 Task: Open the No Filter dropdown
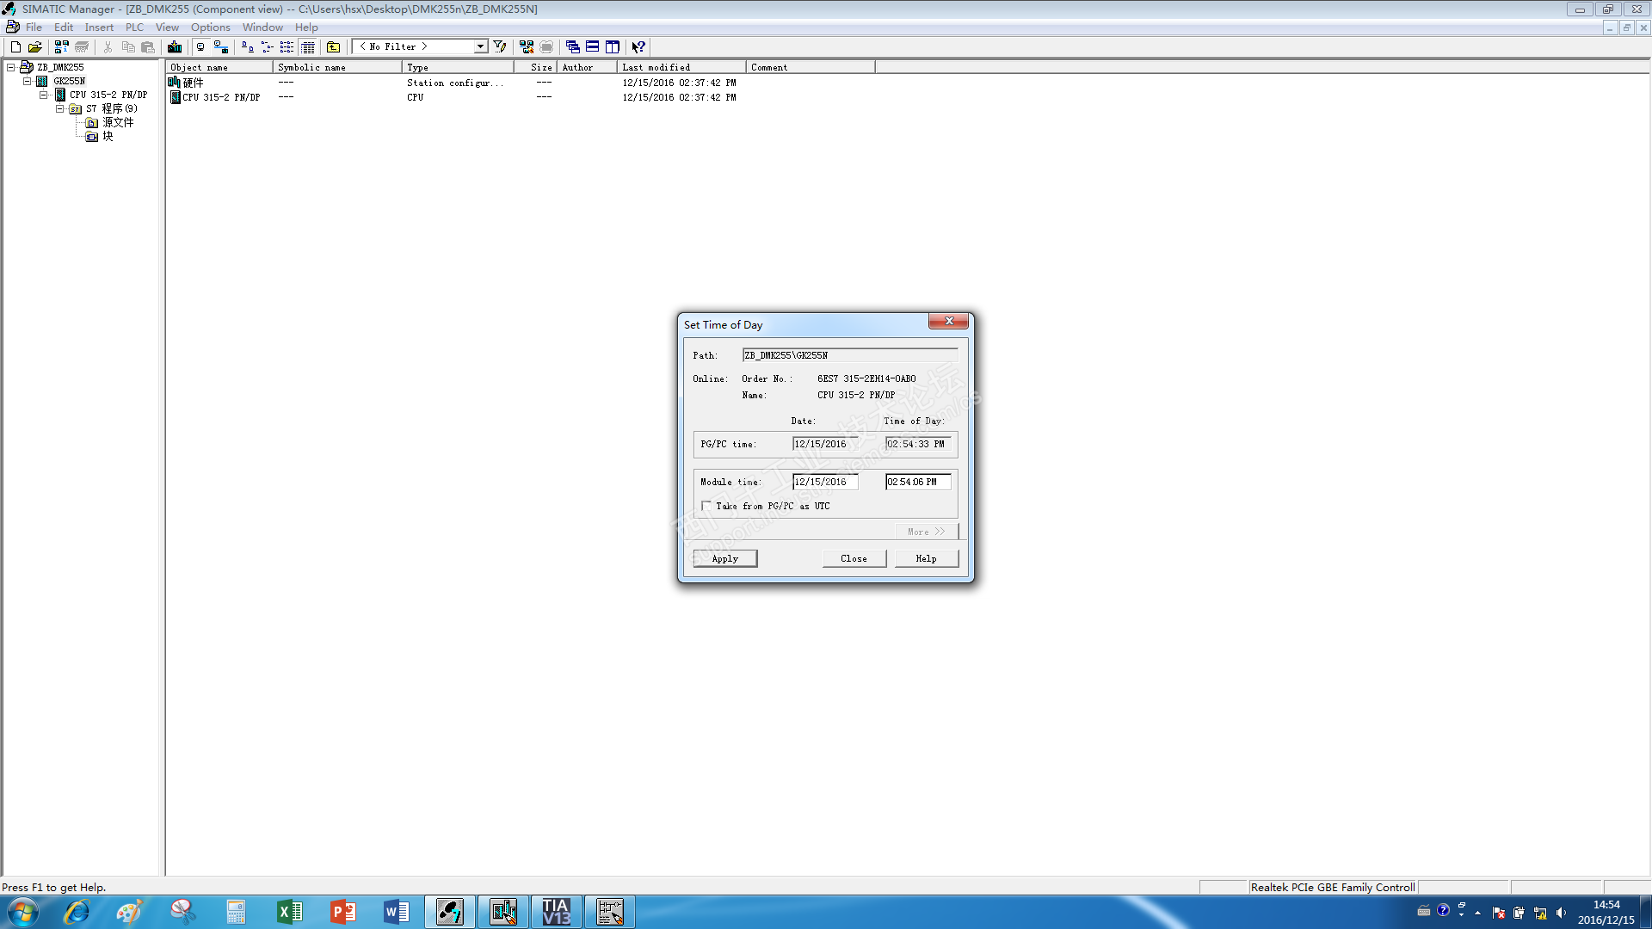click(x=480, y=47)
